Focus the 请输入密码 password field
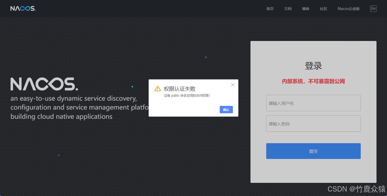Screen dimensions: 387x196 (x=313, y=124)
